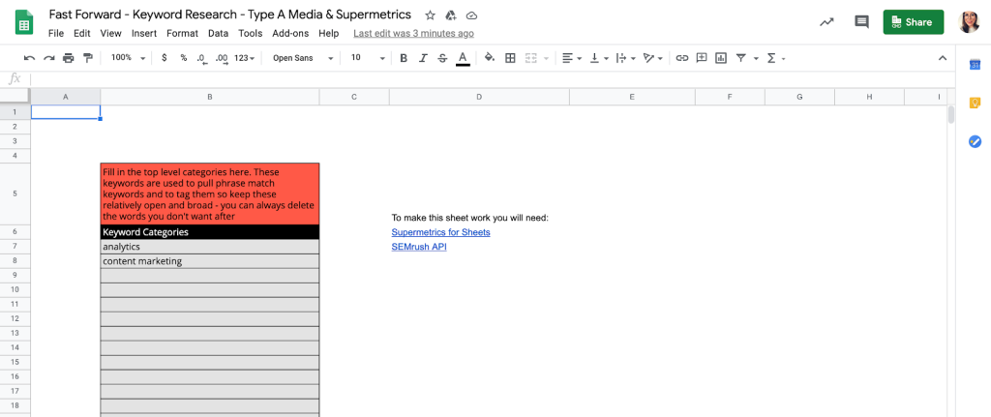Click the Undo arrow in toolbar

click(x=29, y=58)
